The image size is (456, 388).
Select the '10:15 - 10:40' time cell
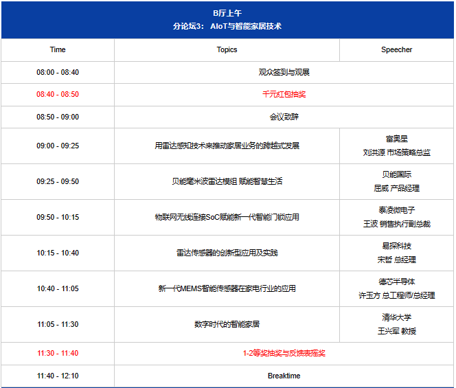tap(58, 253)
